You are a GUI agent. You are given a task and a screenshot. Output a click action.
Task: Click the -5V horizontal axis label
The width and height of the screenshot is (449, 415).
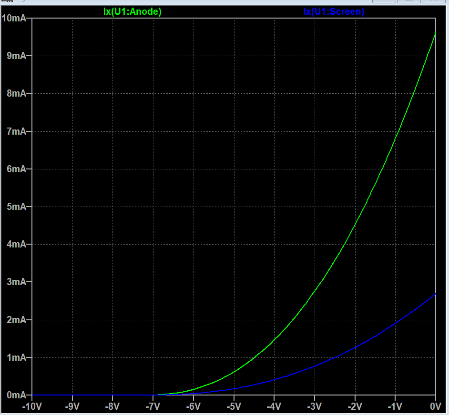pyautogui.click(x=234, y=406)
